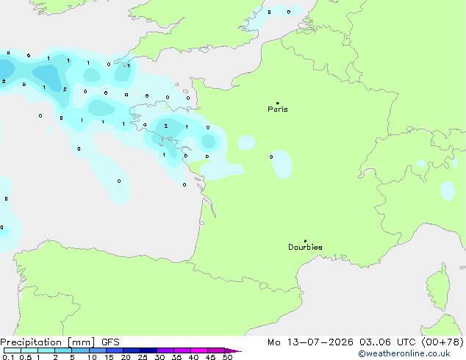466x360 pixels.
Task: Click the Paris city label
Action: (278, 109)
